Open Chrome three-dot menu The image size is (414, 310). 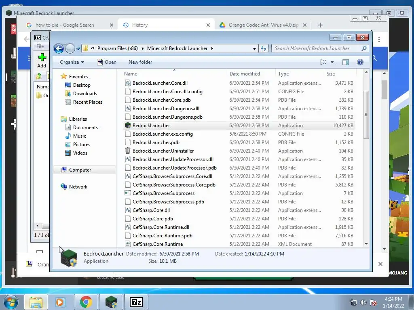(x=379, y=40)
